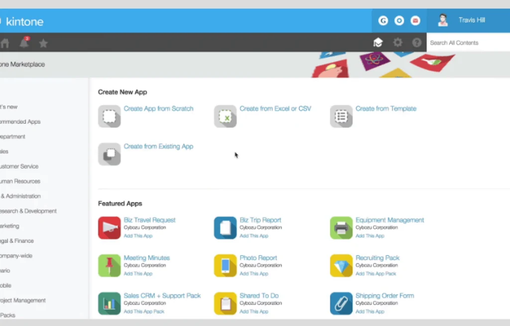Click Add This App Pack under Recruiting Pack
This screenshot has width=510, height=326.
(x=376, y=274)
